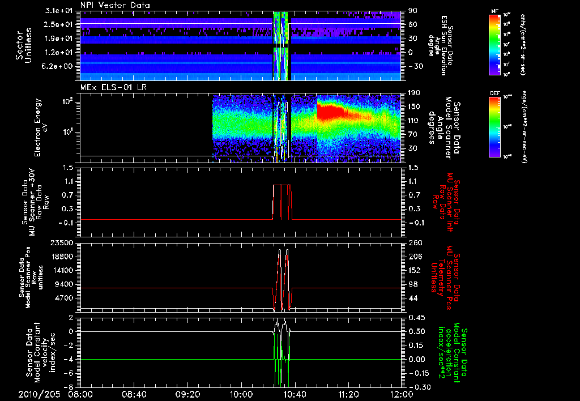Click the 10² electron energy tick label
Viewport: 580px width, 401px height.
pyautogui.click(x=68, y=102)
